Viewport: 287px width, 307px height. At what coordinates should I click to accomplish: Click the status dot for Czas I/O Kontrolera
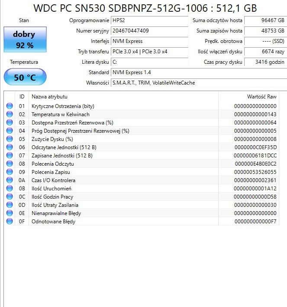(10, 180)
